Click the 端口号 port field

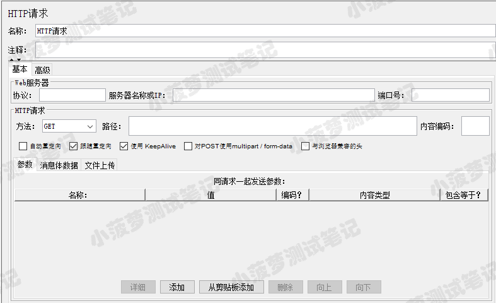click(x=450, y=95)
